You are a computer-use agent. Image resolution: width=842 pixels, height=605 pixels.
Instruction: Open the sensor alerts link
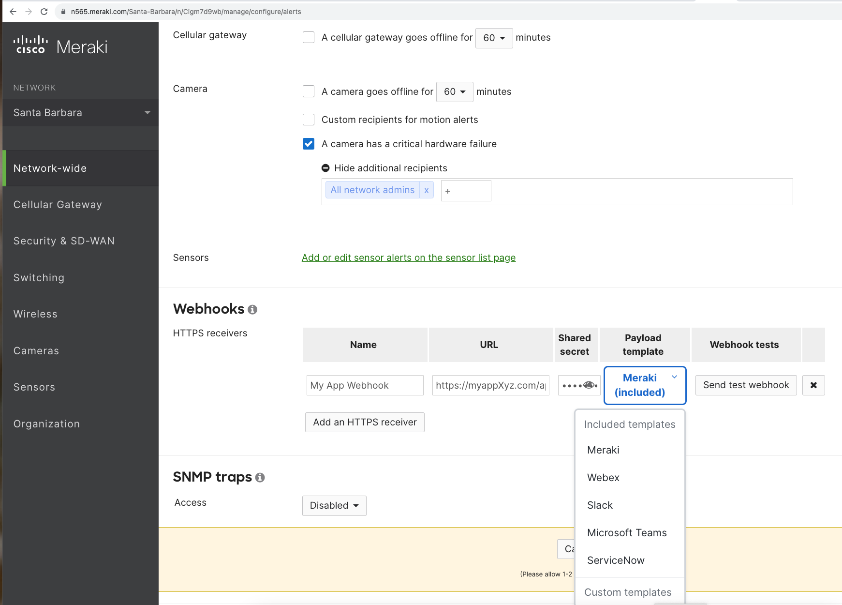pyautogui.click(x=408, y=257)
